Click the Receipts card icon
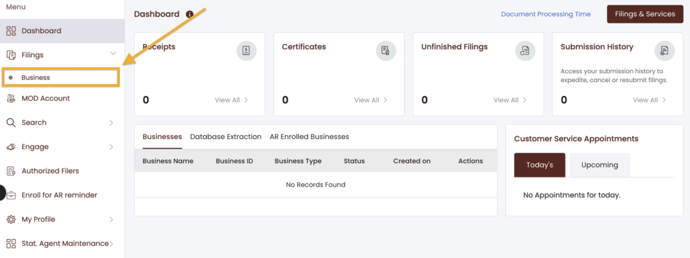The image size is (690, 258). click(247, 51)
